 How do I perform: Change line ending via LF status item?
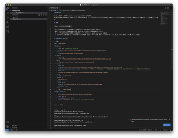click(161, 130)
